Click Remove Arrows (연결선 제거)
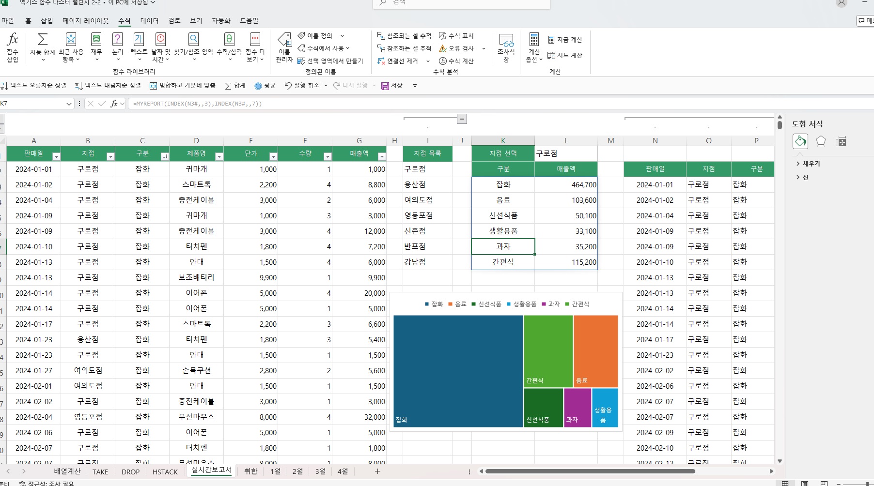 (398, 61)
